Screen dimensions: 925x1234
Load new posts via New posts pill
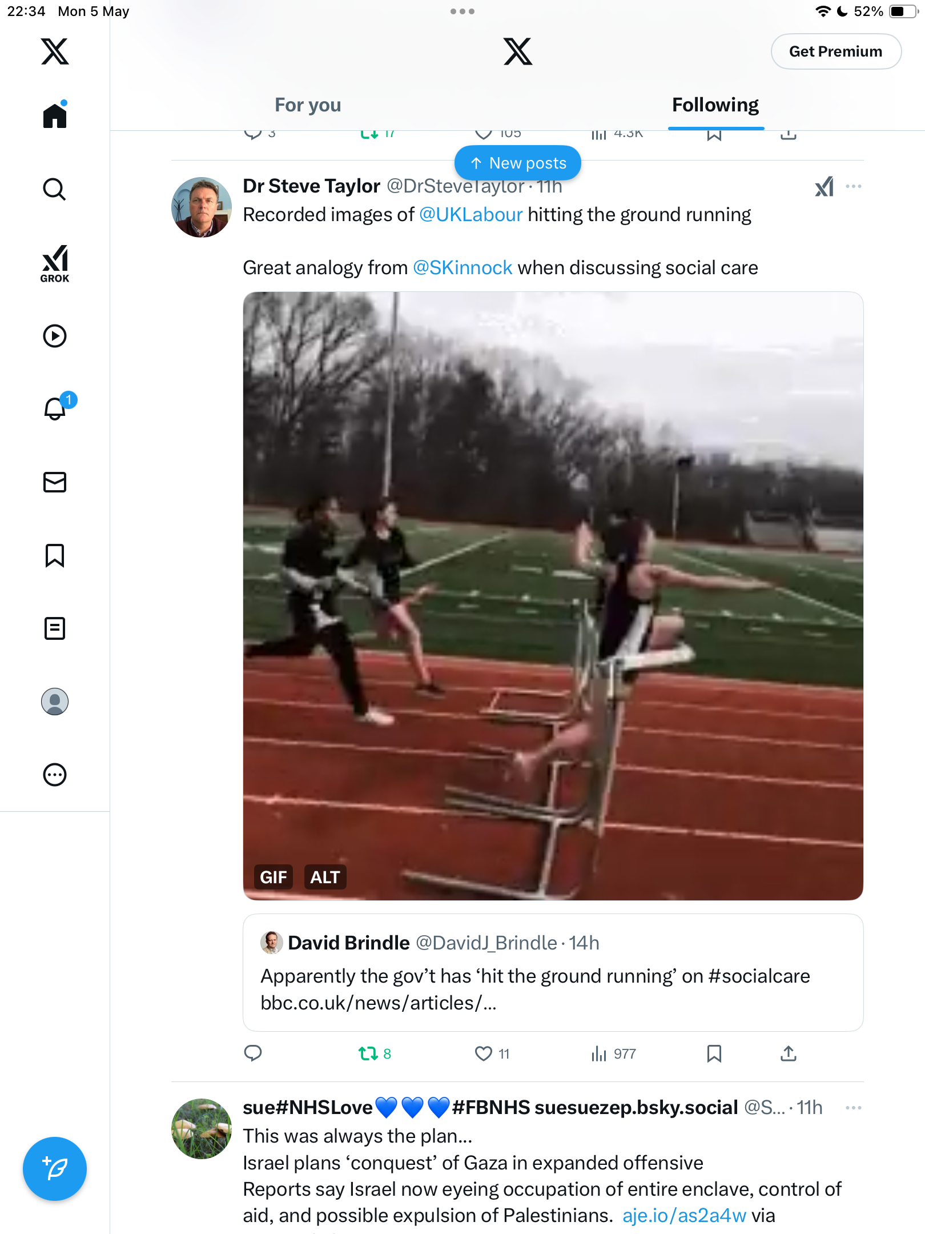click(518, 163)
